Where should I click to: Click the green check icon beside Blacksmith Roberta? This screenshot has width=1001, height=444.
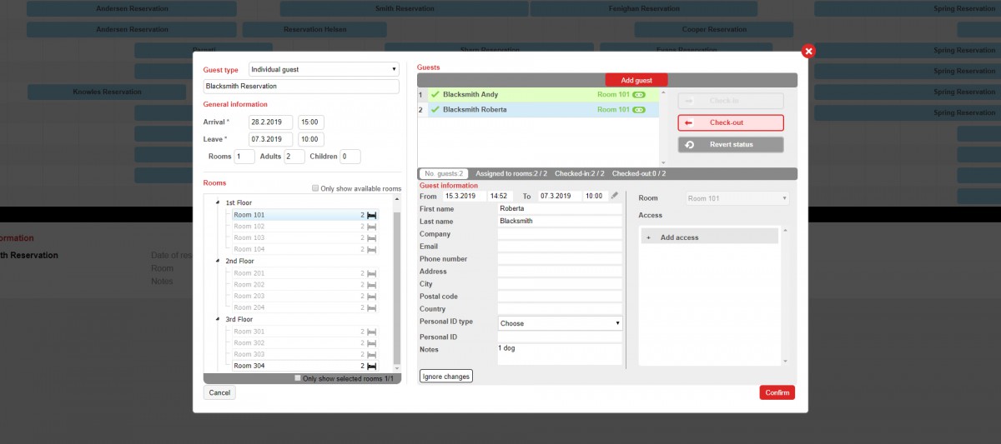[x=435, y=110]
